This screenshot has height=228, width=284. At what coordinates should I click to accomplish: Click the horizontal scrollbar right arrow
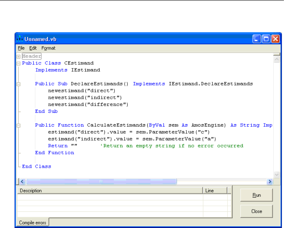coord(270,181)
